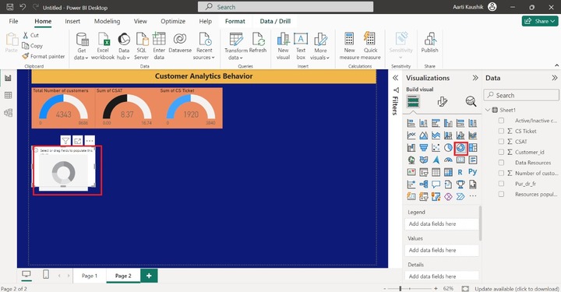This screenshot has width=561, height=292.
Task: Select the gauge visual
Action: coord(448,160)
